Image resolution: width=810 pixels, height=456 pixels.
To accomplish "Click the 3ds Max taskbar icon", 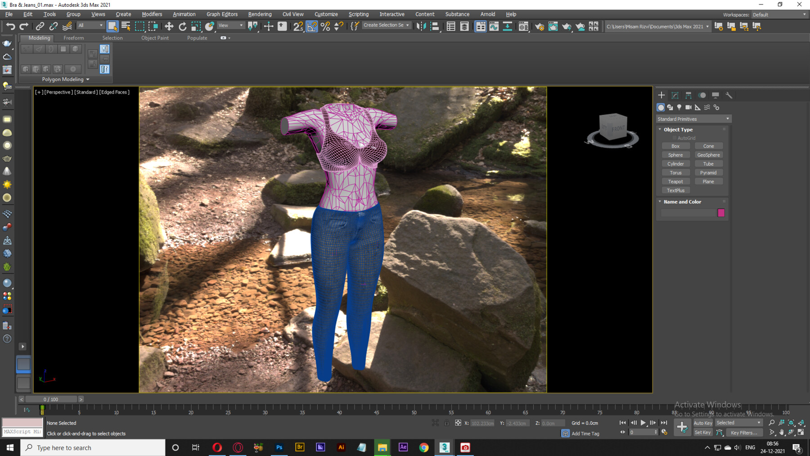I will point(444,447).
